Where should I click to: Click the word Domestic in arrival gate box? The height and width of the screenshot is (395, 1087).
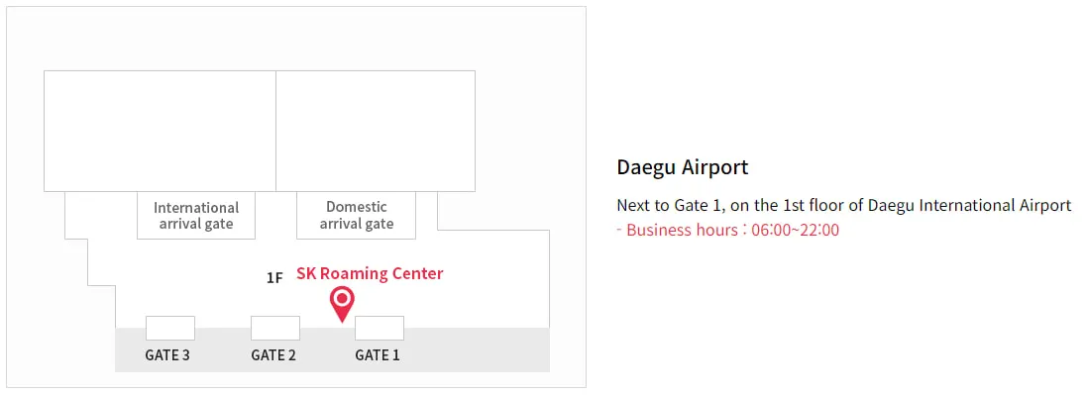(x=357, y=207)
